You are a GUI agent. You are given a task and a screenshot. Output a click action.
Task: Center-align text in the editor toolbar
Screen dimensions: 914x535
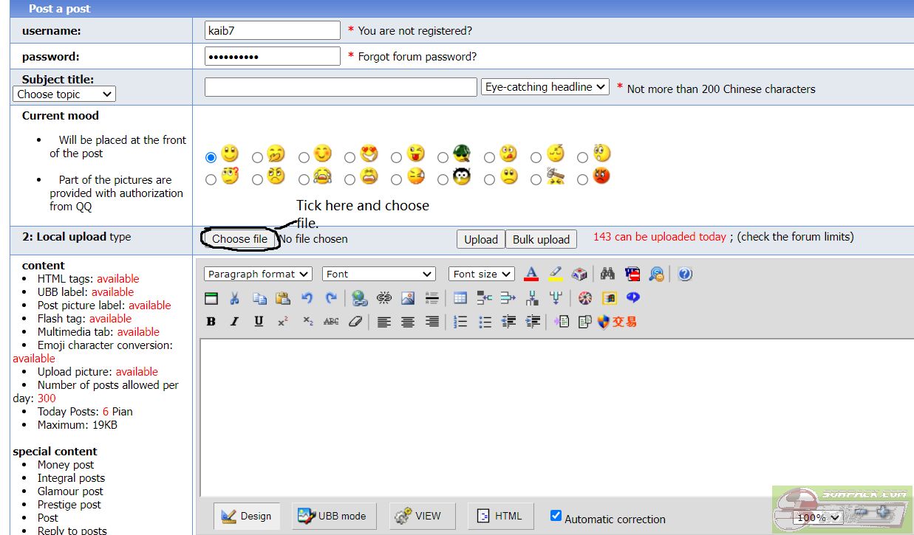[x=408, y=322]
